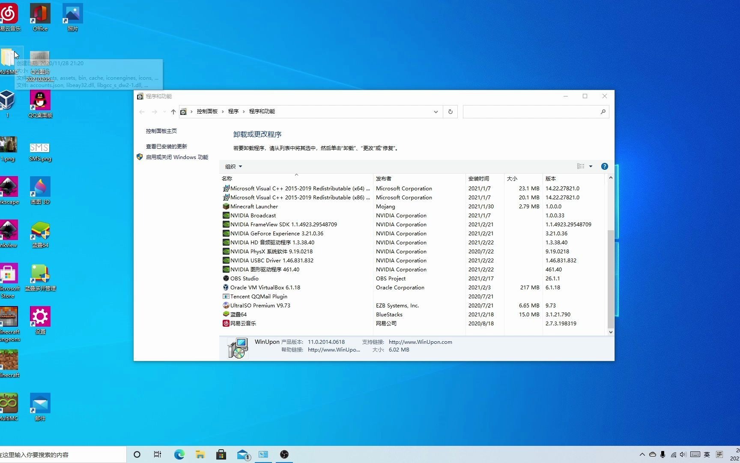Open Task View on the taskbar
The width and height of the screenshot is (740, 463).
click(x=158, y=454)
